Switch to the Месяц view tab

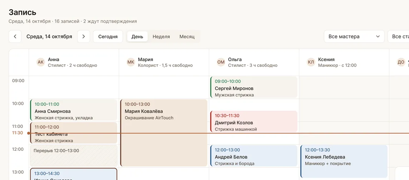(187, 36)
